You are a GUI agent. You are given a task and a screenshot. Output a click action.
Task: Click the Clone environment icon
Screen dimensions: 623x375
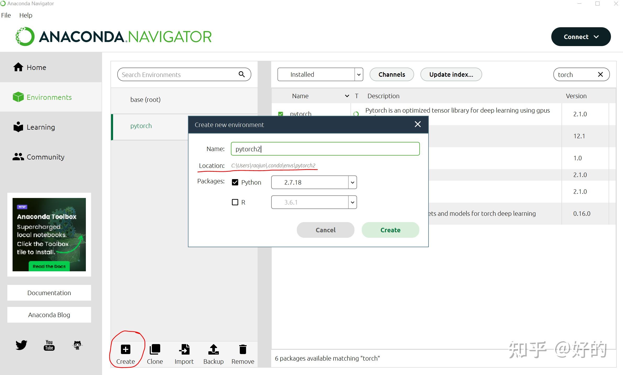[x=155, y=349]
